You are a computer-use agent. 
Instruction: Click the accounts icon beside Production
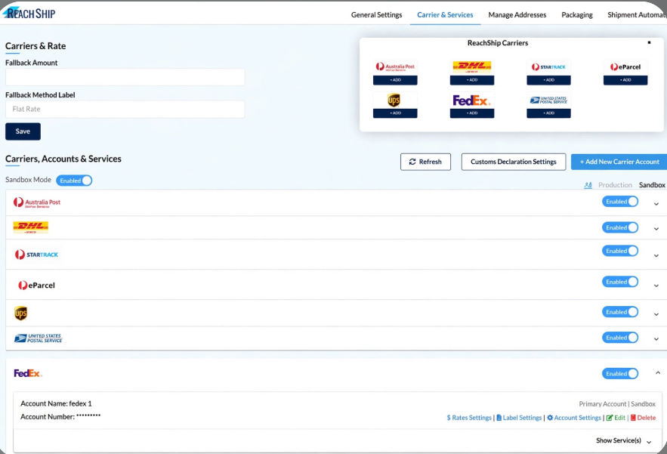pos(588,185)
